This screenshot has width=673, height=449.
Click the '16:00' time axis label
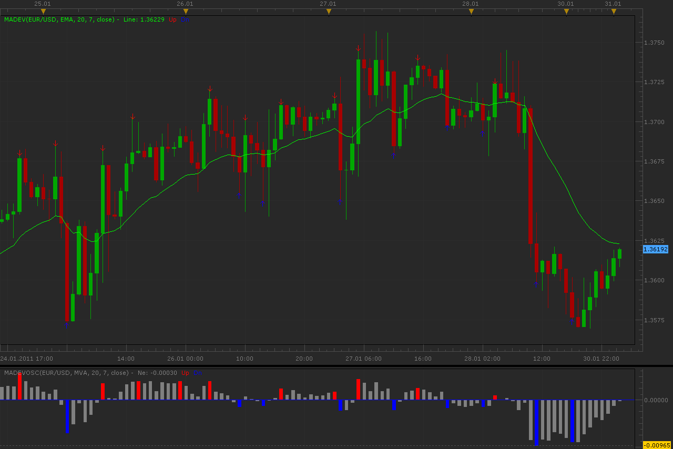tap(423, 359)
